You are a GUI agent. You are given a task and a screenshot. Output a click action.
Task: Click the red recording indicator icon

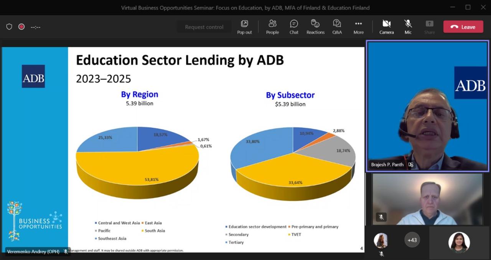click(x=21, y=27)
